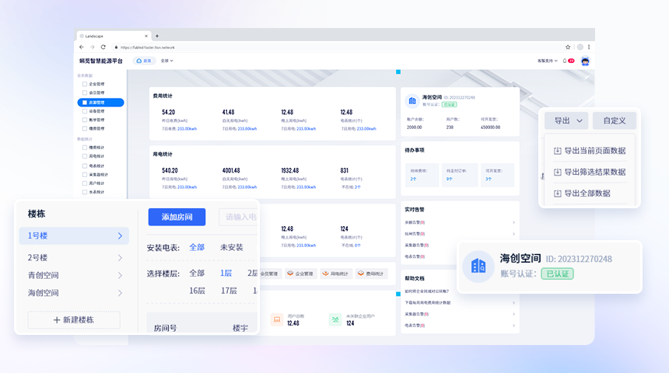The height and width of the screenshot is (373, 669).
Task: Open the user avatar in header
Action: (x=585, y=61)
